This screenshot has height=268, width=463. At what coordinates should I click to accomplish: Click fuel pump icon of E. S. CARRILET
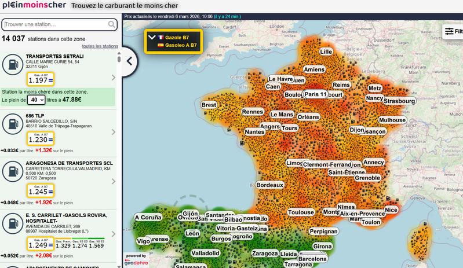[12, 223]
